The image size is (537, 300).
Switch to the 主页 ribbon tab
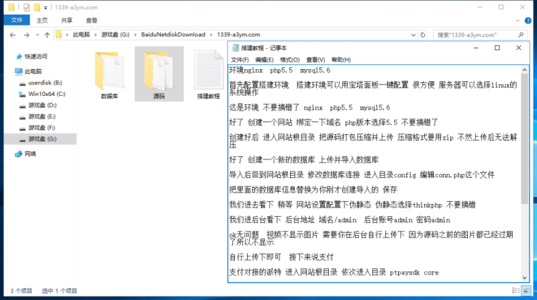pyautogui.click(x=42, y=20)
